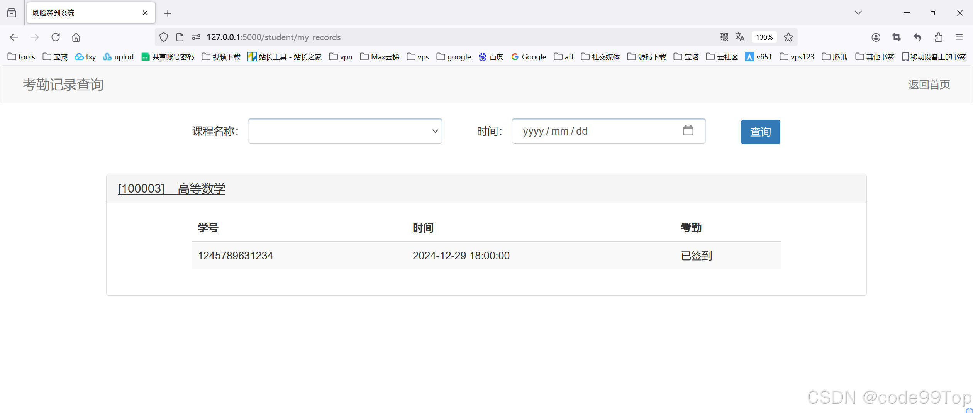Image resolution: width=973 pixels, height=413 pixels.
Task: Navigate back to the previous page
Action: (14, 37)
